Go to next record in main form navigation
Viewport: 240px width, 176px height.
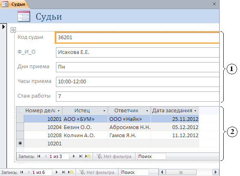tap(57, 172)
